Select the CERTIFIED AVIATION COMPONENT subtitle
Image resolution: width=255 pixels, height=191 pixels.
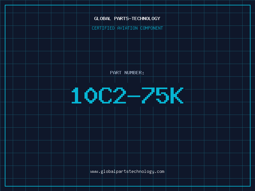pos(127,28)
